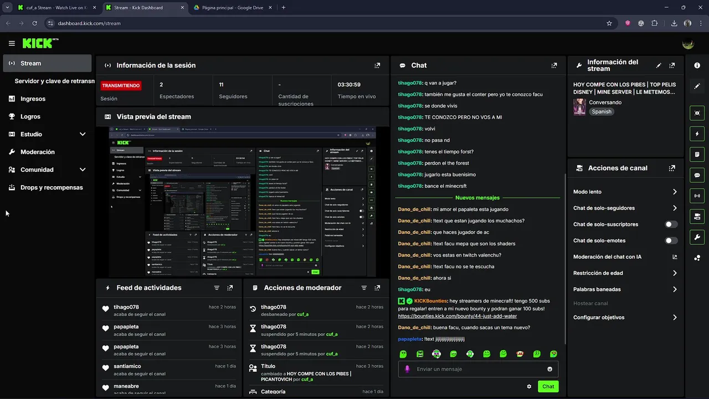Select Stream in the left sidebar
The image size is (709, 399).
[x=47, y=63]
